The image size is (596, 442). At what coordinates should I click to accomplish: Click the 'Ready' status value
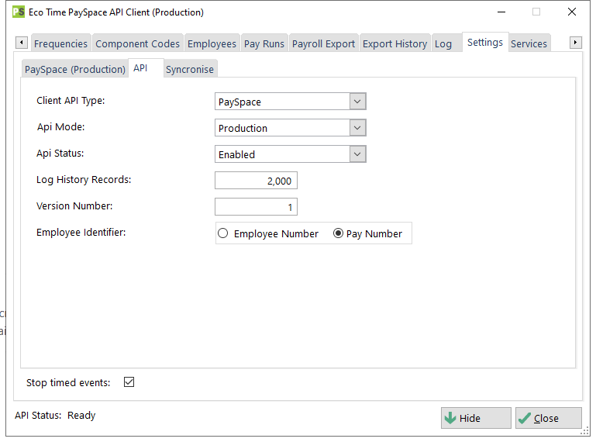tap(81, 416)
